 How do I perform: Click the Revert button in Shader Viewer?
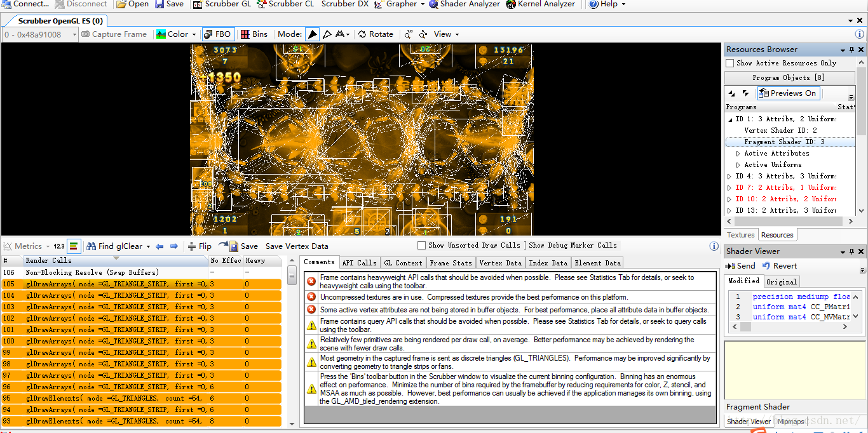[780, 266]
